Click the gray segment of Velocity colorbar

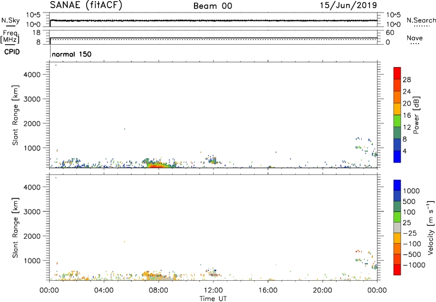pos(397,227)
